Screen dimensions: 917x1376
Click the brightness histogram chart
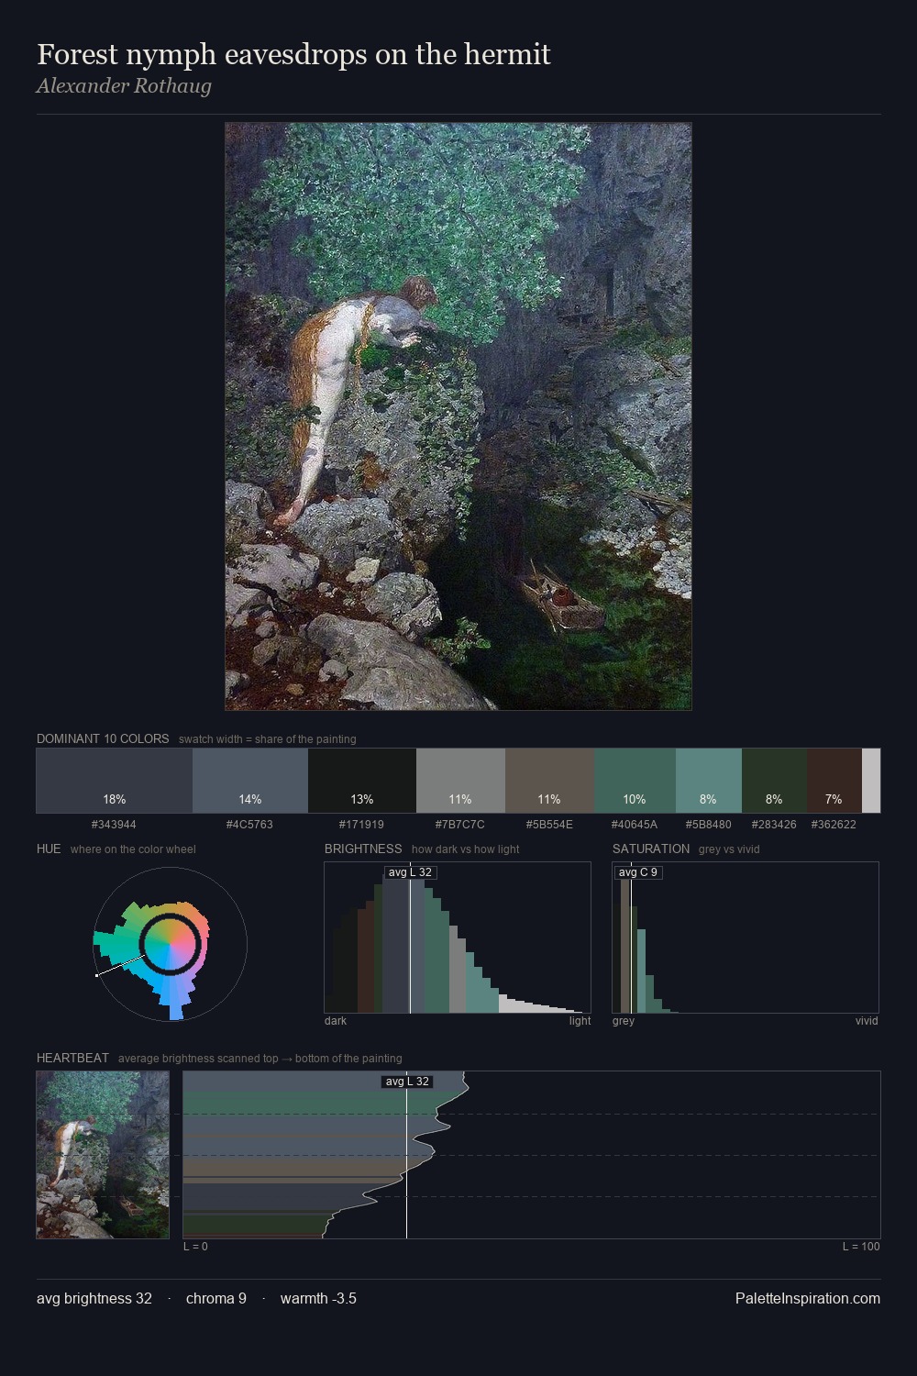click(x=458, y=938)
